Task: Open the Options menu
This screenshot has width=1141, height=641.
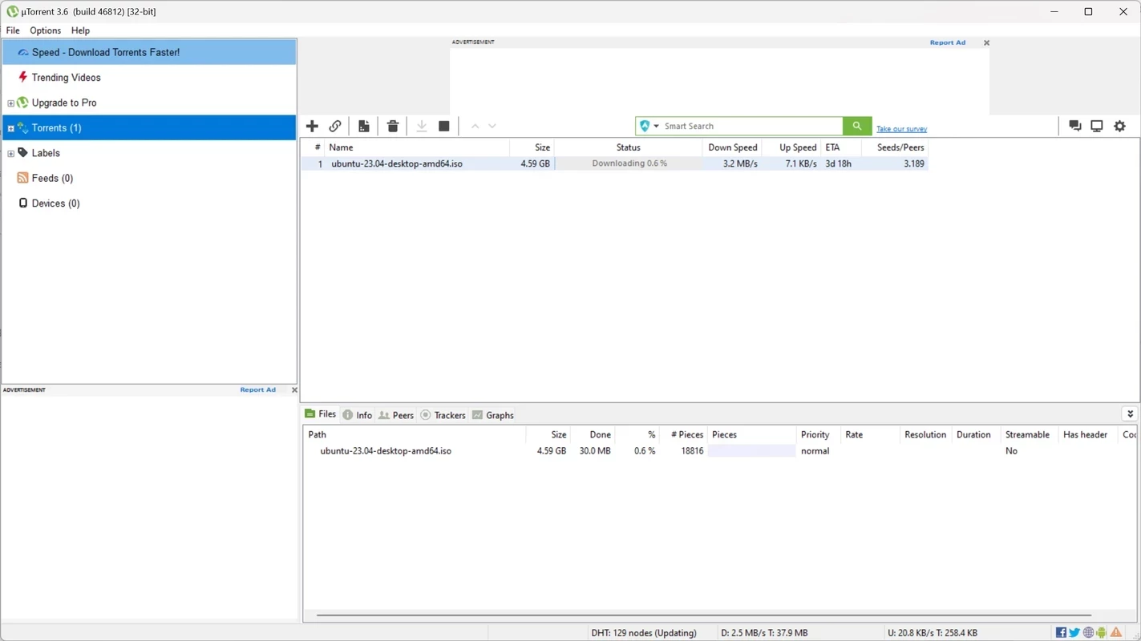Action: 45,30
